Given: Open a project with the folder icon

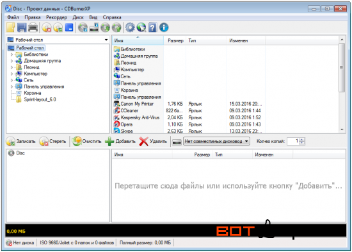Looking at the screenshot, I should pyautogui.click(x=10, y=28).
